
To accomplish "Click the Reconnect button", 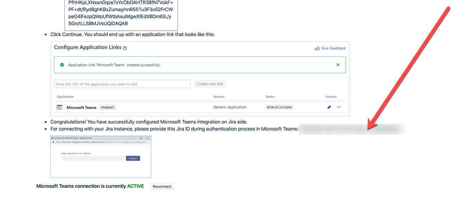I will click(162, 186).
